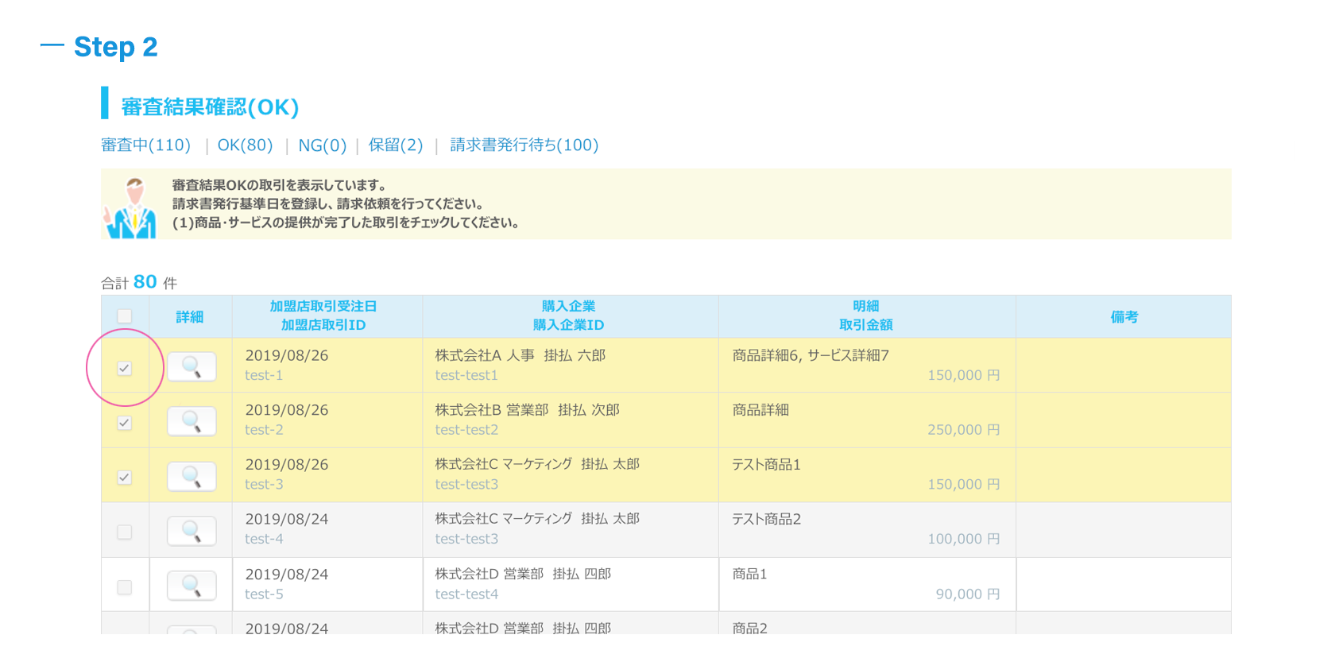Toggle the select-all header checkbox
This screenshot has width=1335, height=658.
pyautogui.click(x=125, y=316)
